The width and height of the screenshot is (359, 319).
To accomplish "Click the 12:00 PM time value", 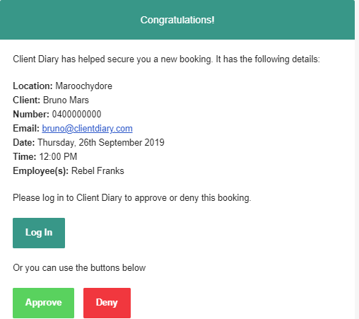I will pyautogui.click(x=58, y=157).
